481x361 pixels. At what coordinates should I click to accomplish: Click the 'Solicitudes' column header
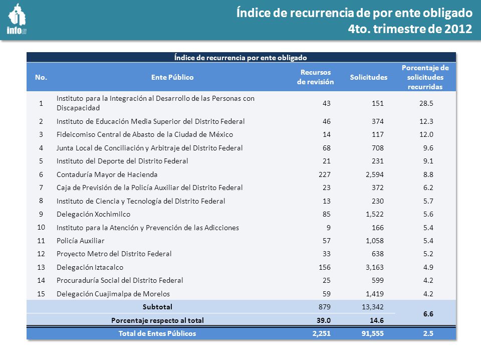pyautogui.click(x=369, y=77)
